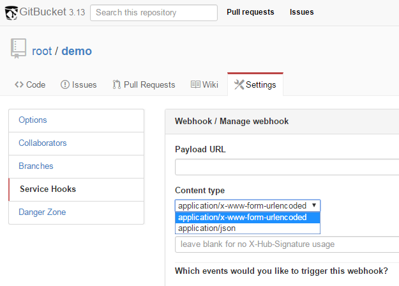
Task: Select Service Hooks in settings sidebar
Action: [77, 189]
